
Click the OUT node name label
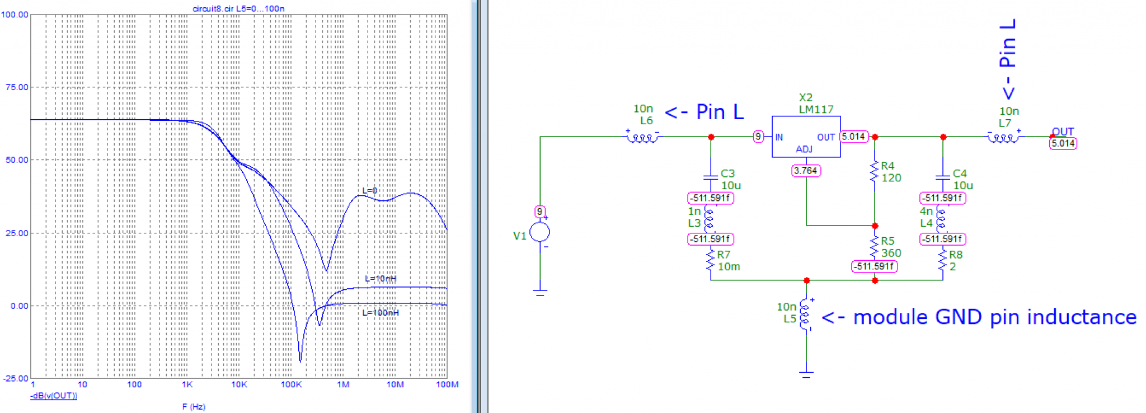click(x=1063, y=132)
